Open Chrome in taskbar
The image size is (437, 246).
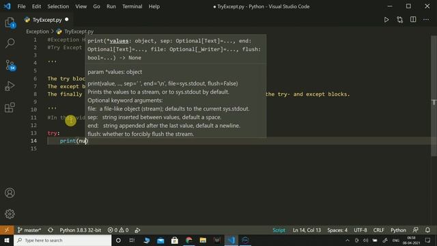(188, 240)
